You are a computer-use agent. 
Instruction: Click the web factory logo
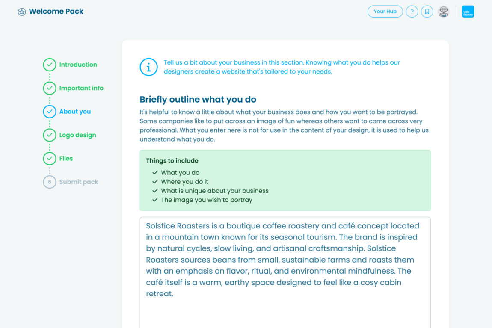click(x=468, y=12)
